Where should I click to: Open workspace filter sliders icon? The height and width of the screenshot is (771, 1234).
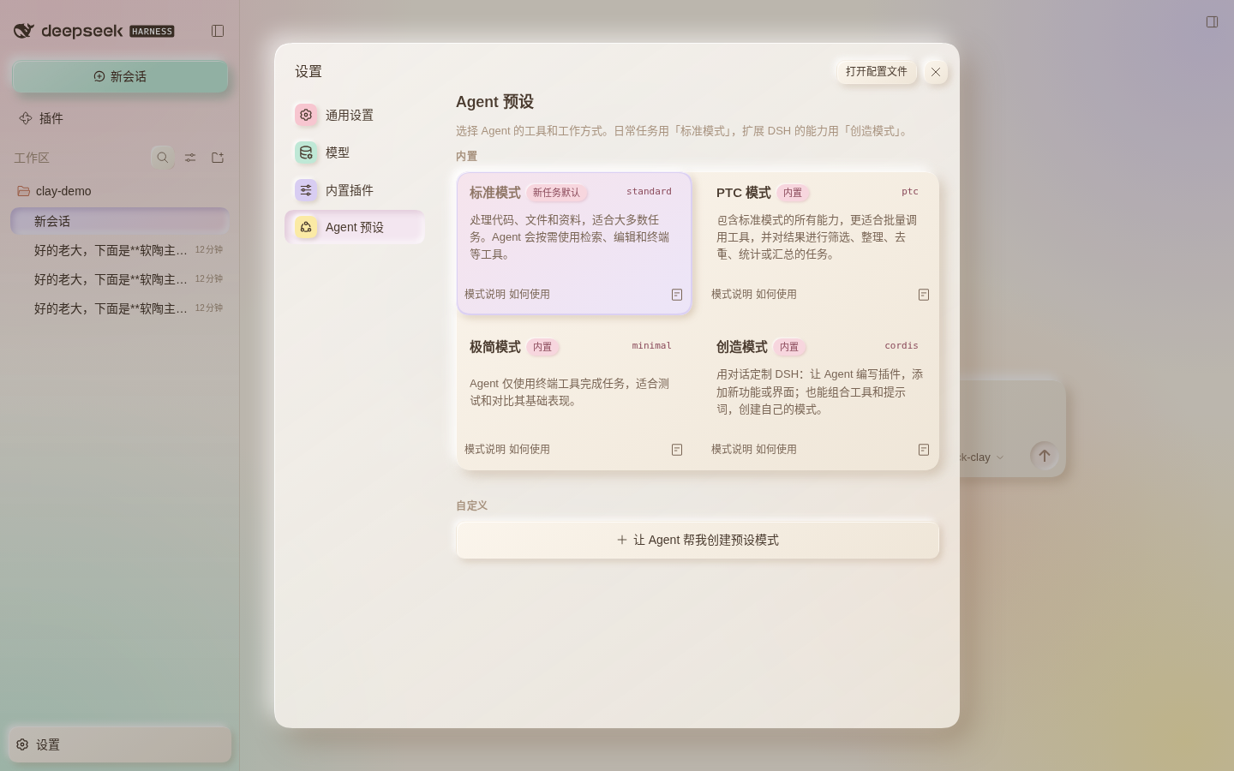(x=190, y=158)
